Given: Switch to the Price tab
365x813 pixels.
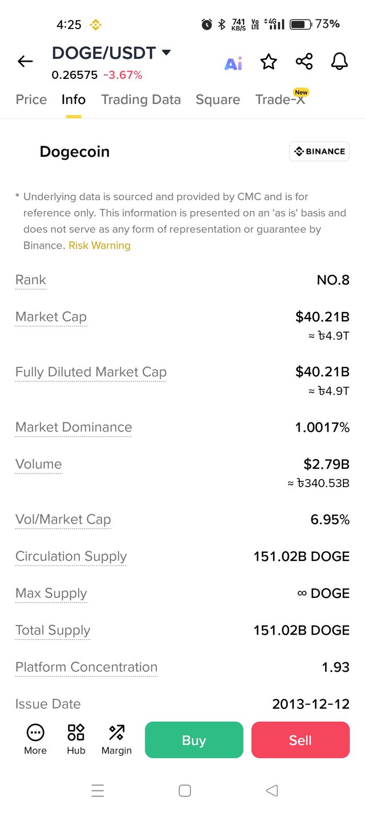Looking at the screenshot, I should pyautogui.click(x=31, y=99).
